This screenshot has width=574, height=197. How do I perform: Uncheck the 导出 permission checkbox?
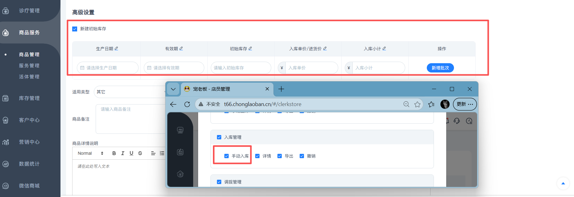click(280, 156)
